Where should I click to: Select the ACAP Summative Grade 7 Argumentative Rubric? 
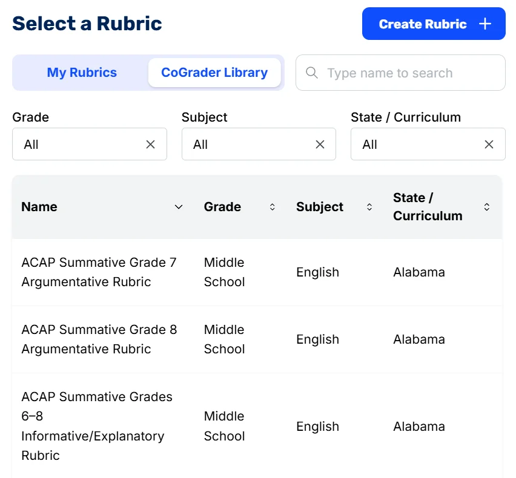pyautogui.click(x=99, y=272)
